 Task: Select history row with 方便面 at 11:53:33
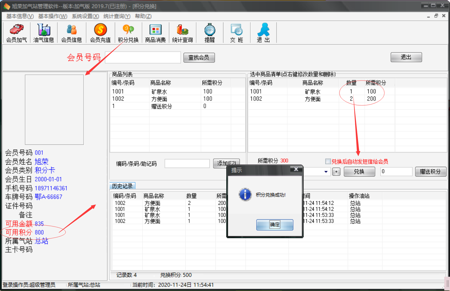tap(278, 221)
